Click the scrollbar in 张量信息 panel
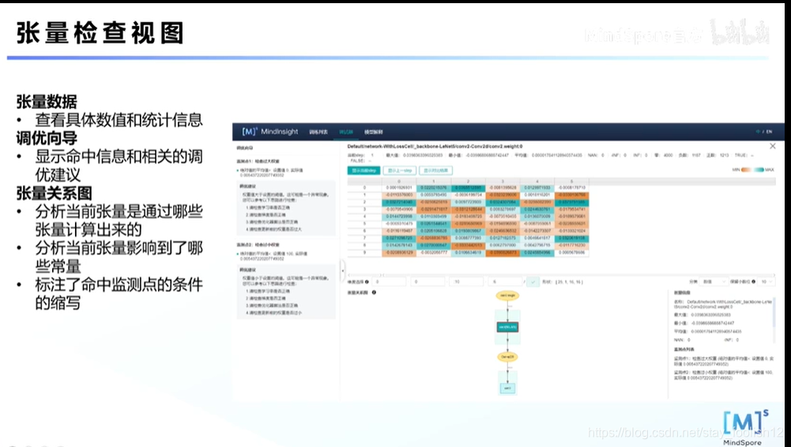The width and height of the screenshot is (791, 447). tap(774, 313)
